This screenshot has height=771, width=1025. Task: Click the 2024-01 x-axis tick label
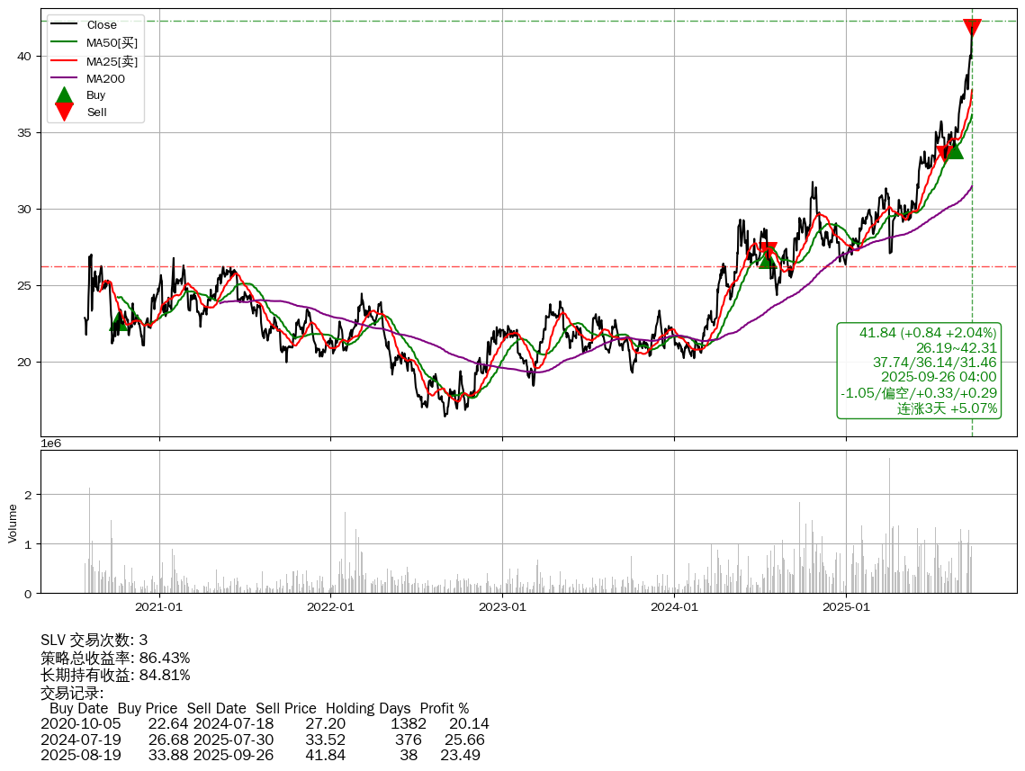[x=674, y=606]
